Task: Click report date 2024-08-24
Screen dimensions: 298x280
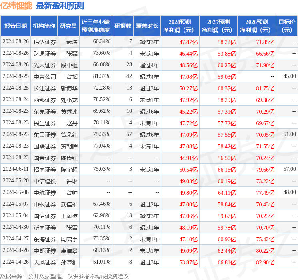Action: [x=16, y=100]
